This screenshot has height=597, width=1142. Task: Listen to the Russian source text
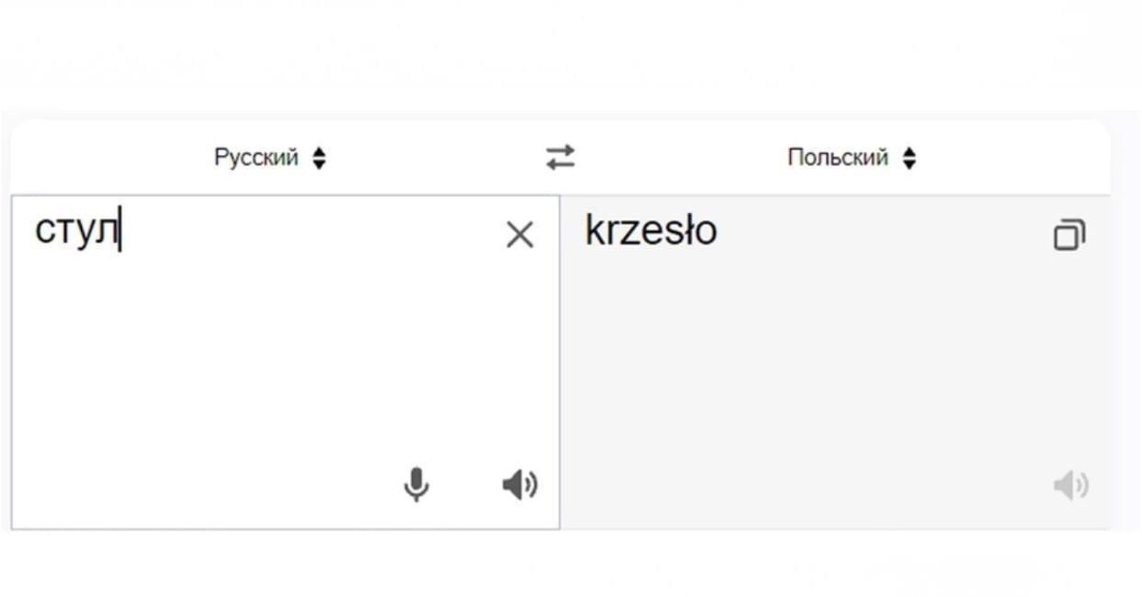[x=520, y=486]
